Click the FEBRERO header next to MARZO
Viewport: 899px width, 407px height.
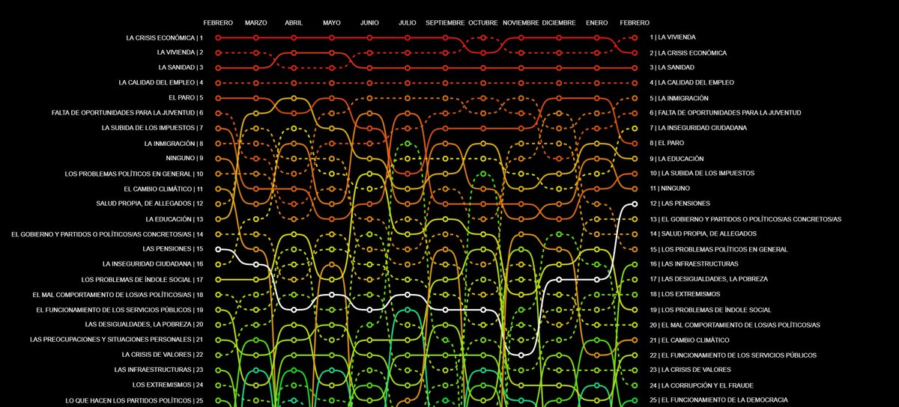[218, 23]
